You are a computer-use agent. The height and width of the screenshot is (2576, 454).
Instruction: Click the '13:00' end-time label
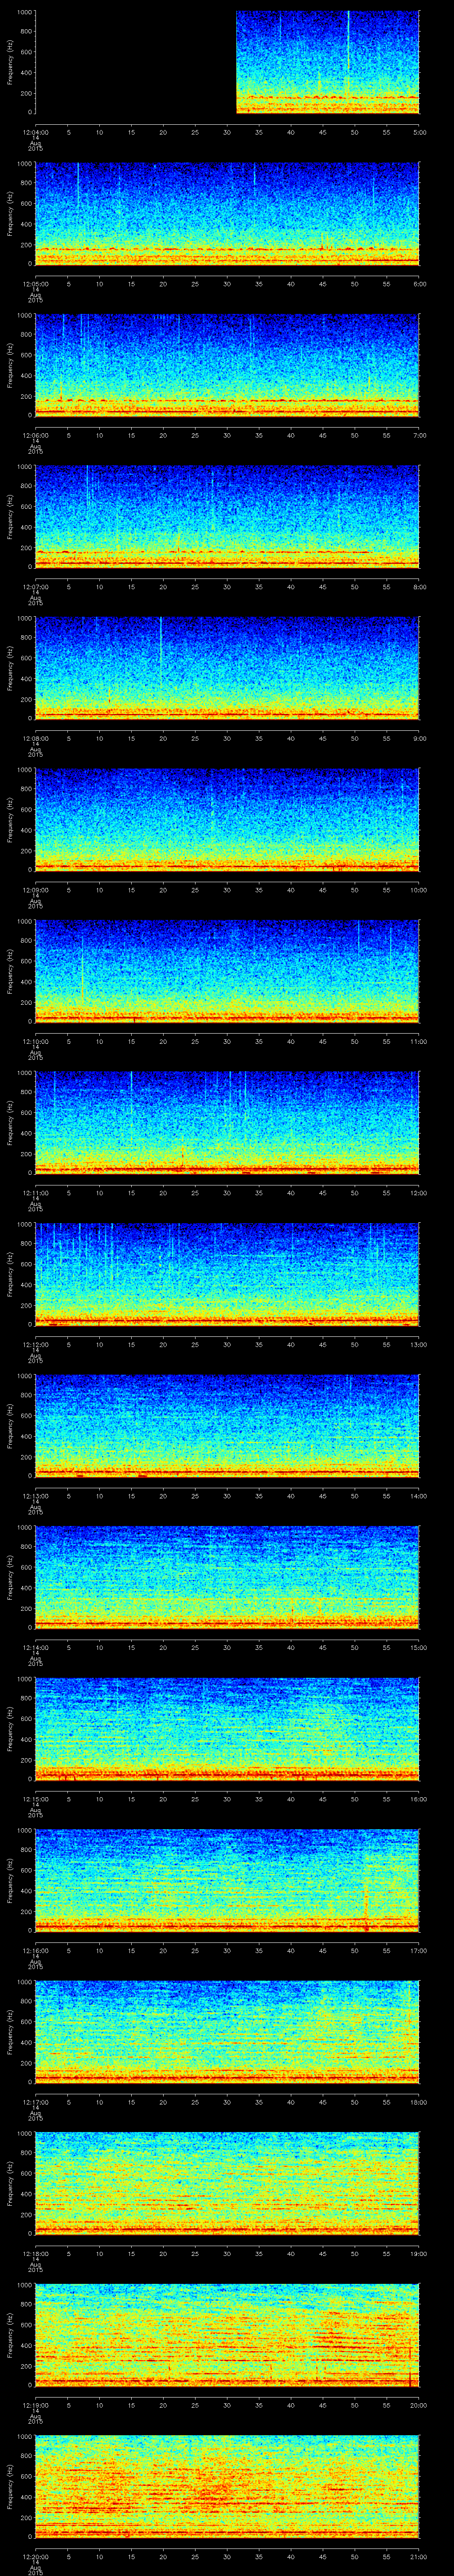418,1344
